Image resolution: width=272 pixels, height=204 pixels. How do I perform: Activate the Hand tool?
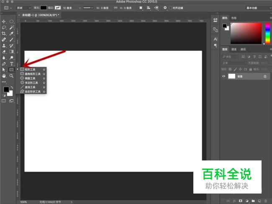4,76
